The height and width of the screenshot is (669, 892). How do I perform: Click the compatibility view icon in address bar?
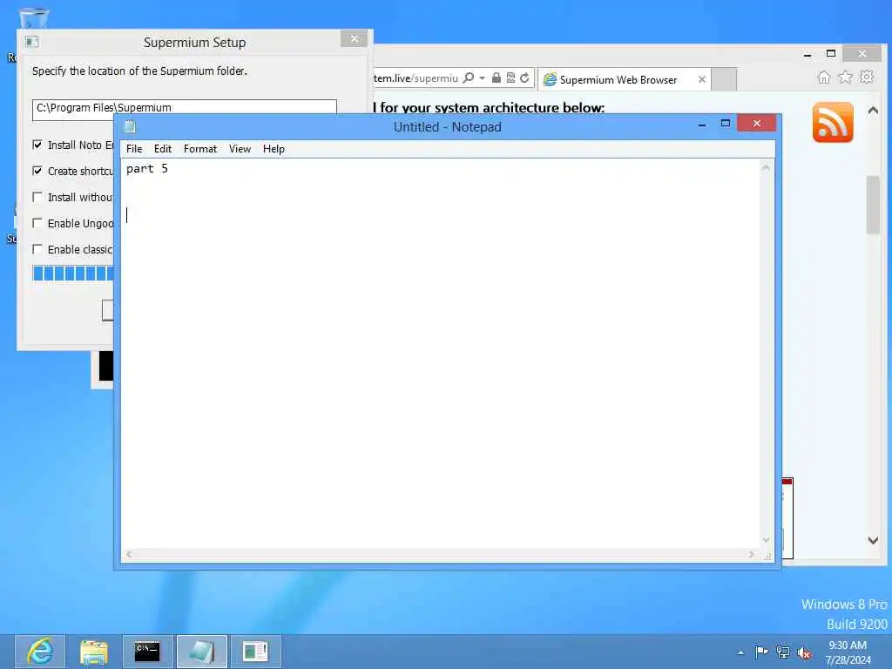(510, 78)
